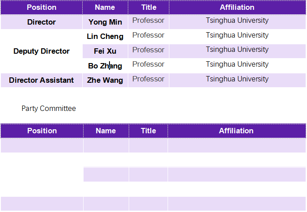Click Tsinghua University in Fei Xu row
Viewport: 307px width, 212px height.
237,49
